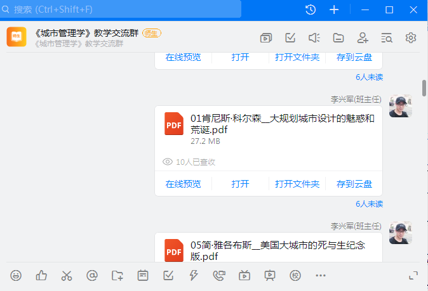Viewport: 428px width, 291px height.
Task: Expand more tools ellipsis in toolbar
Action: 320,275
